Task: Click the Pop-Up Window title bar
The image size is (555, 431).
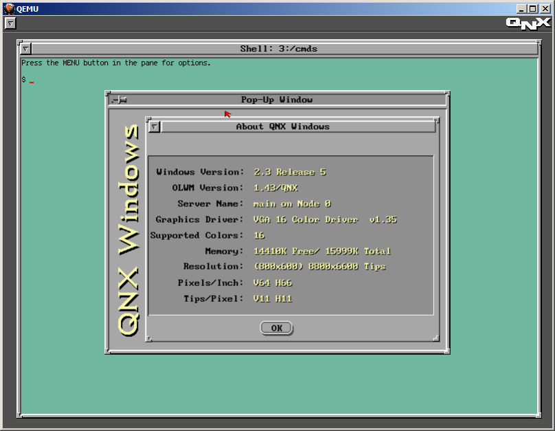Action: coord(277,100)
